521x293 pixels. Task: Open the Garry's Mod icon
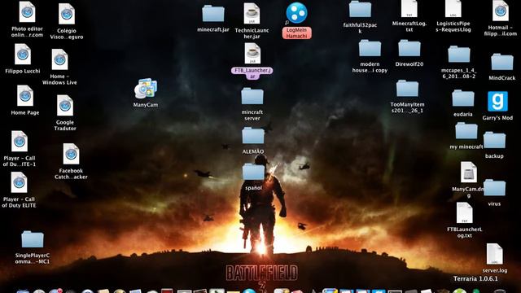tap(497, 101)
